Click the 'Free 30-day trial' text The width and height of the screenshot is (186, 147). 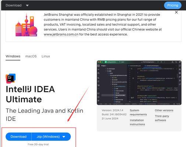(x=38, y=144)
